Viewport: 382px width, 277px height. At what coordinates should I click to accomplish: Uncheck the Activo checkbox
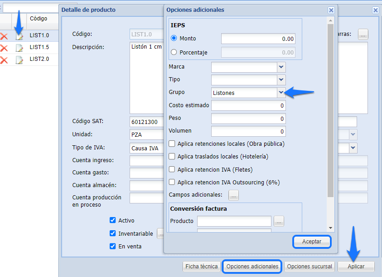point(113,220)
